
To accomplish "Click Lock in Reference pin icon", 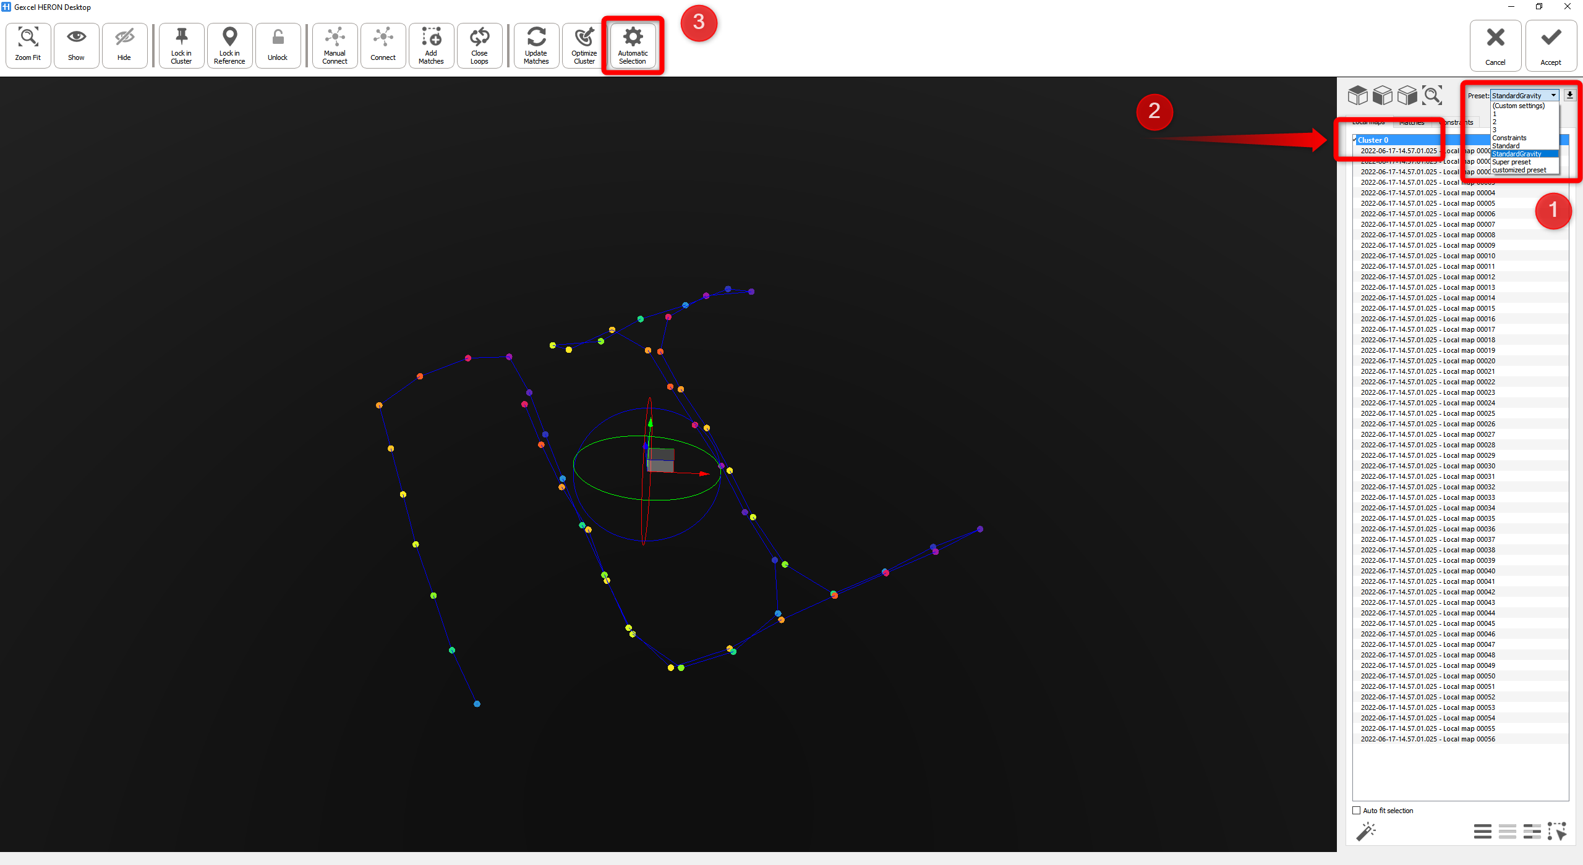I will click(229, 45).
